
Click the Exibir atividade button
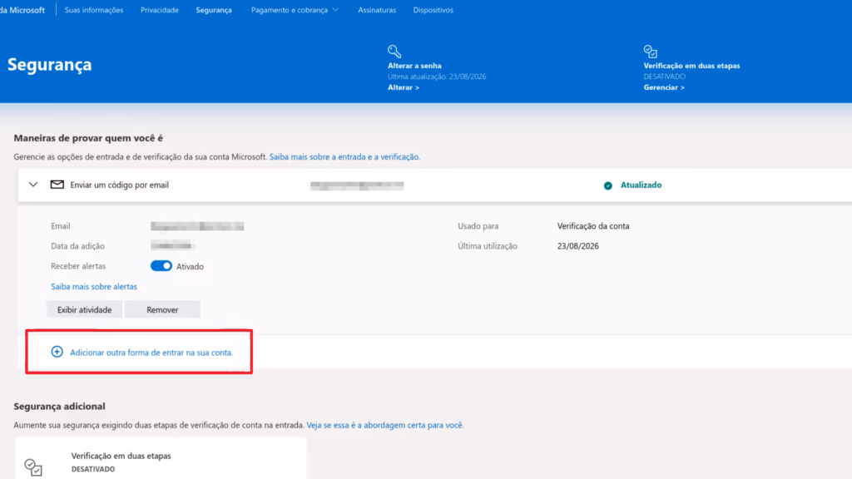point(85,309)
